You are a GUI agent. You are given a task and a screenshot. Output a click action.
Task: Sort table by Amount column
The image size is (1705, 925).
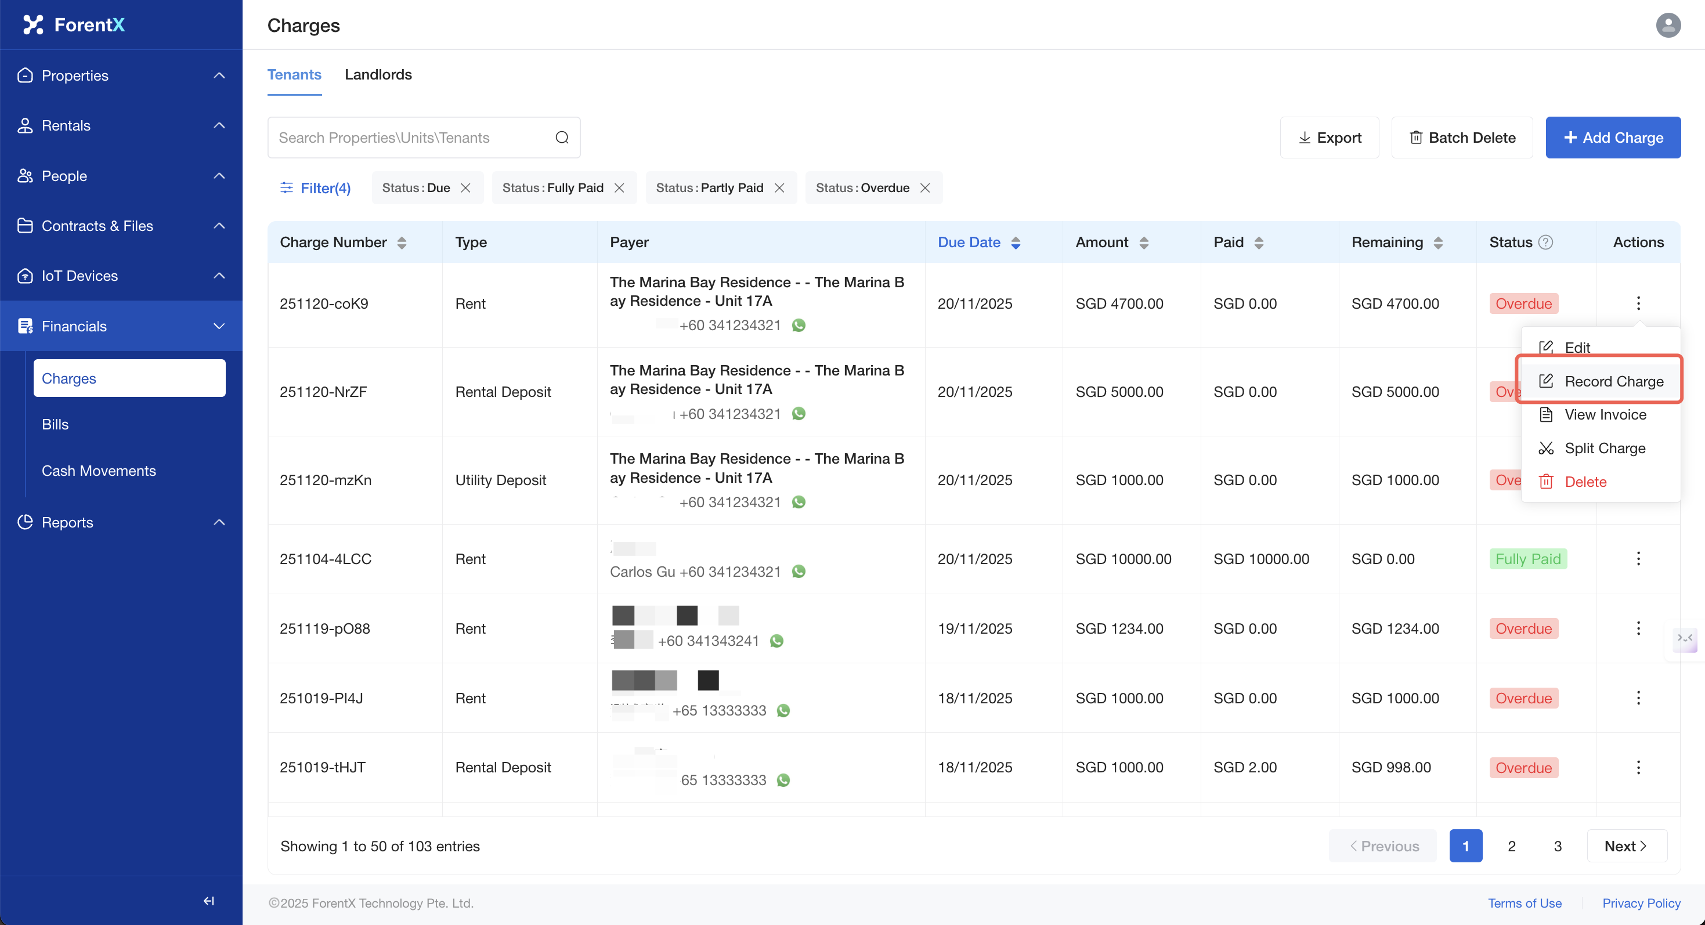[1143, 242]
